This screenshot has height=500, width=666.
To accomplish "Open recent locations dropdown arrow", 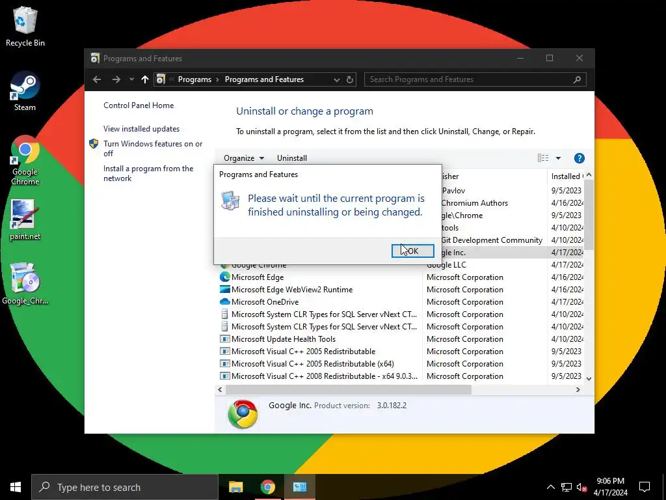I will (x=131, y=79).
